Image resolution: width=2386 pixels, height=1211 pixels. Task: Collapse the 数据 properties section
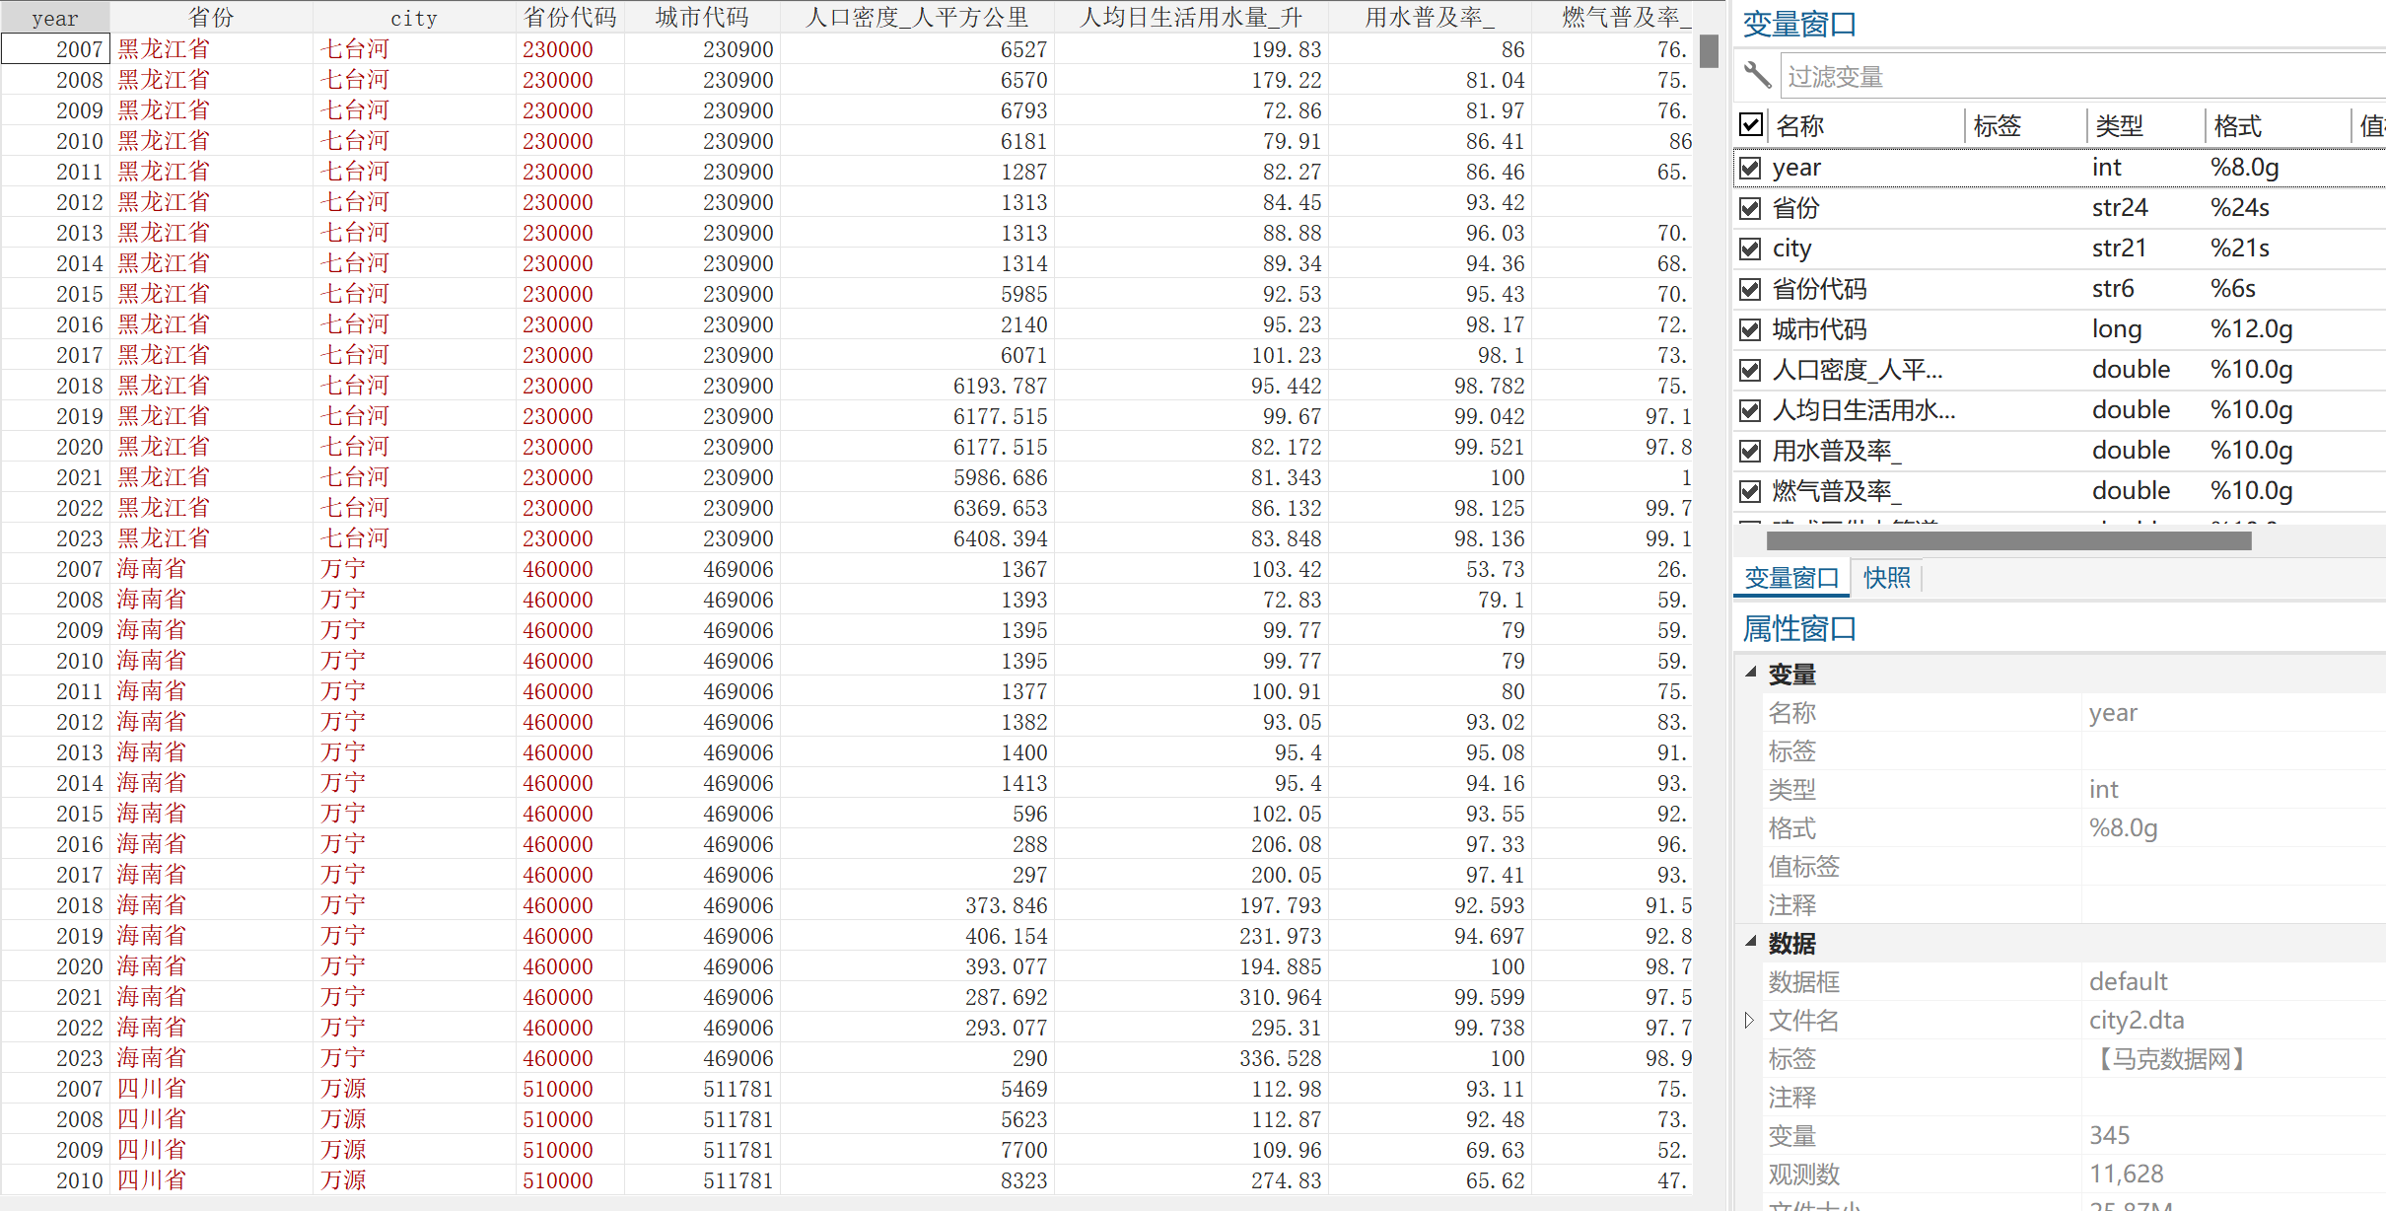click(1751, 942)
